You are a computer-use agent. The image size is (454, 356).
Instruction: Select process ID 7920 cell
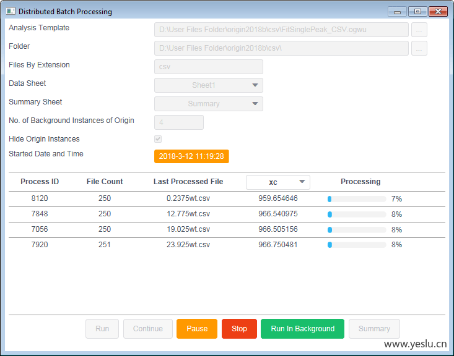pos(40,245)
